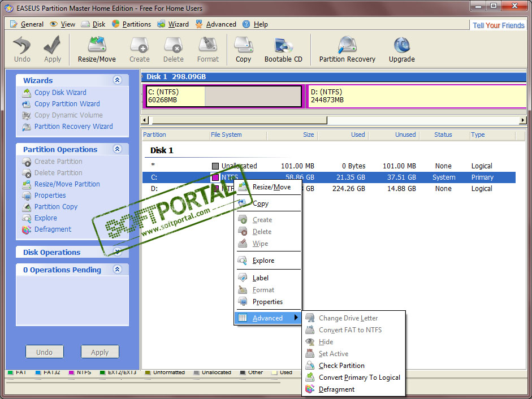Select the C: (NTFS) block in disk map
The width and height of the screenshot is (532, 399).
point(223,96)
